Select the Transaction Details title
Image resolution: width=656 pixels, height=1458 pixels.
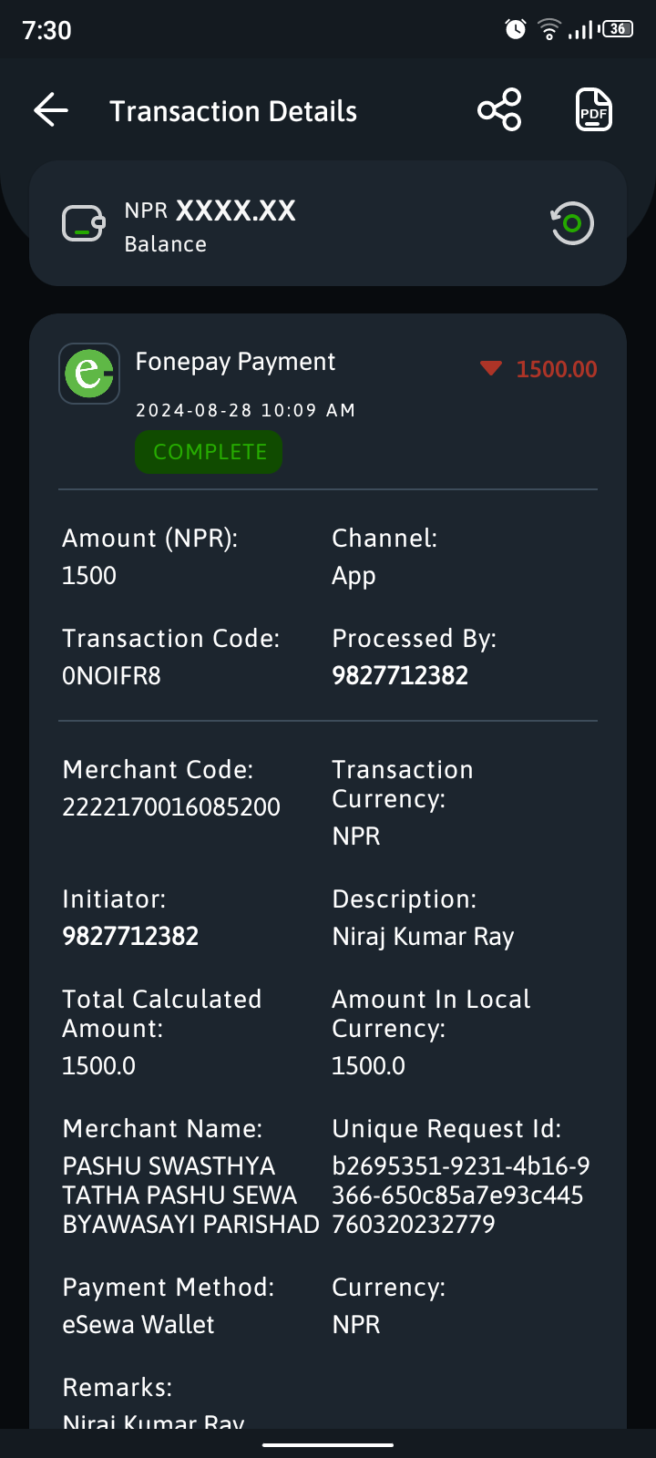(233, 111)
